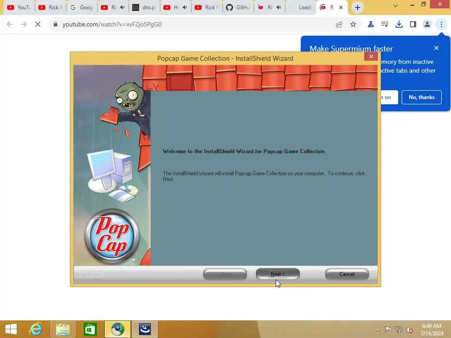Open the profile avatar menu
This screenshot has height=338, width=451.
point(427,25)
